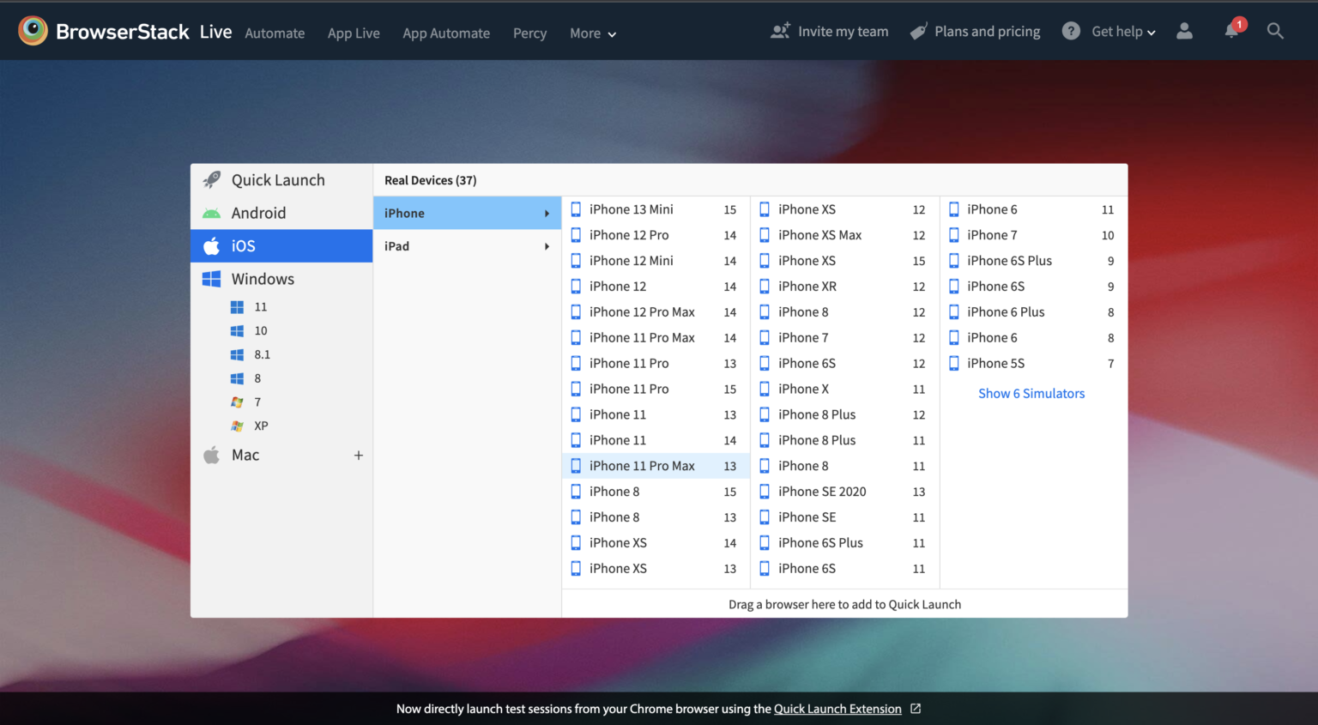Click the search magnifier icon in the navbar

pos(1275,30)
